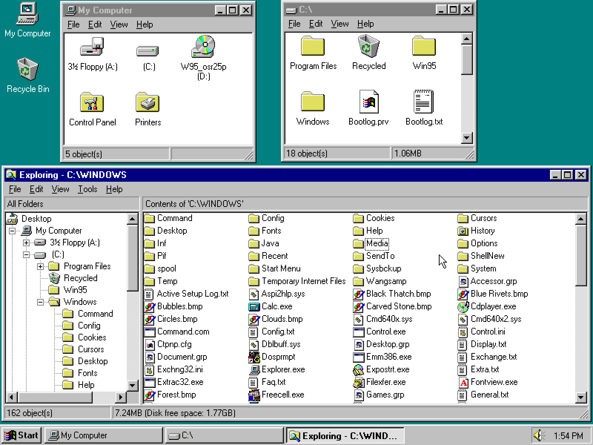593x445 pixels.
Task: Click the Freecell.exe file icon
Action: (x=254, y=395)
